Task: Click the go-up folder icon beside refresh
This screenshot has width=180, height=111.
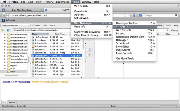Action: pyautogui.click(x=2, y=30)
